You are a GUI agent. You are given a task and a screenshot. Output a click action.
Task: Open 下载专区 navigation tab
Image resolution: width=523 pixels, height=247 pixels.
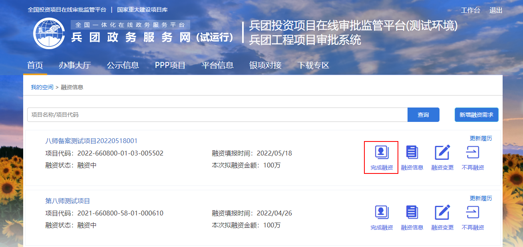tap(313, 66)
